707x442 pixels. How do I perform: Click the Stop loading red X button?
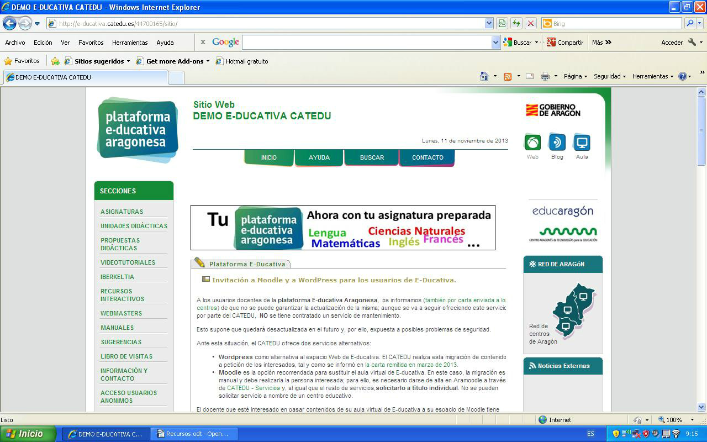tap(530, 23)
